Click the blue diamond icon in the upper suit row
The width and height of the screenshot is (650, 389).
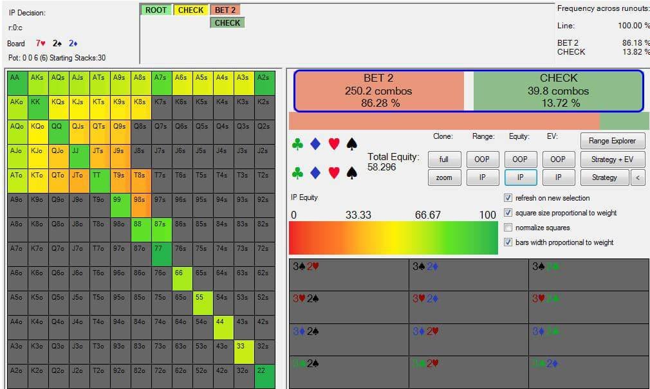pyautogui.click(x=315, y=144)
